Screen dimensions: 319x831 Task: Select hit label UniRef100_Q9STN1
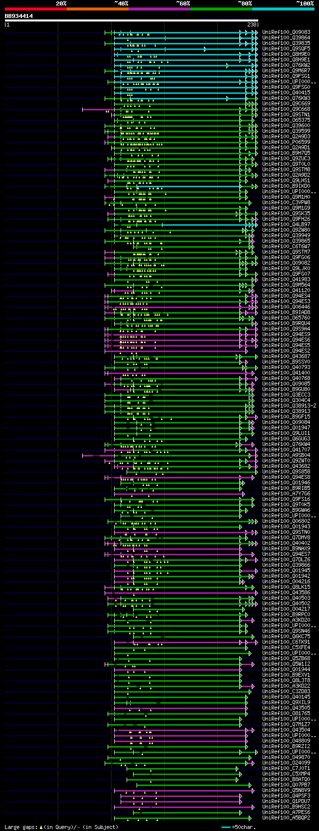pyautogui.click(x=286, y=114)
